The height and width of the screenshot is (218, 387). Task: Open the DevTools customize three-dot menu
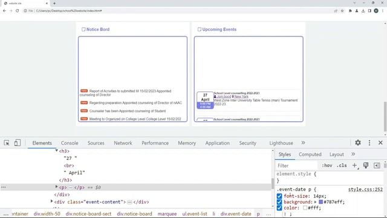click(369, 143)
